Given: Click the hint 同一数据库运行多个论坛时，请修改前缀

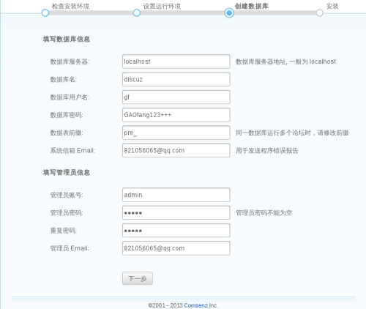Looking at the screenshot, I should tap(292, 133).
